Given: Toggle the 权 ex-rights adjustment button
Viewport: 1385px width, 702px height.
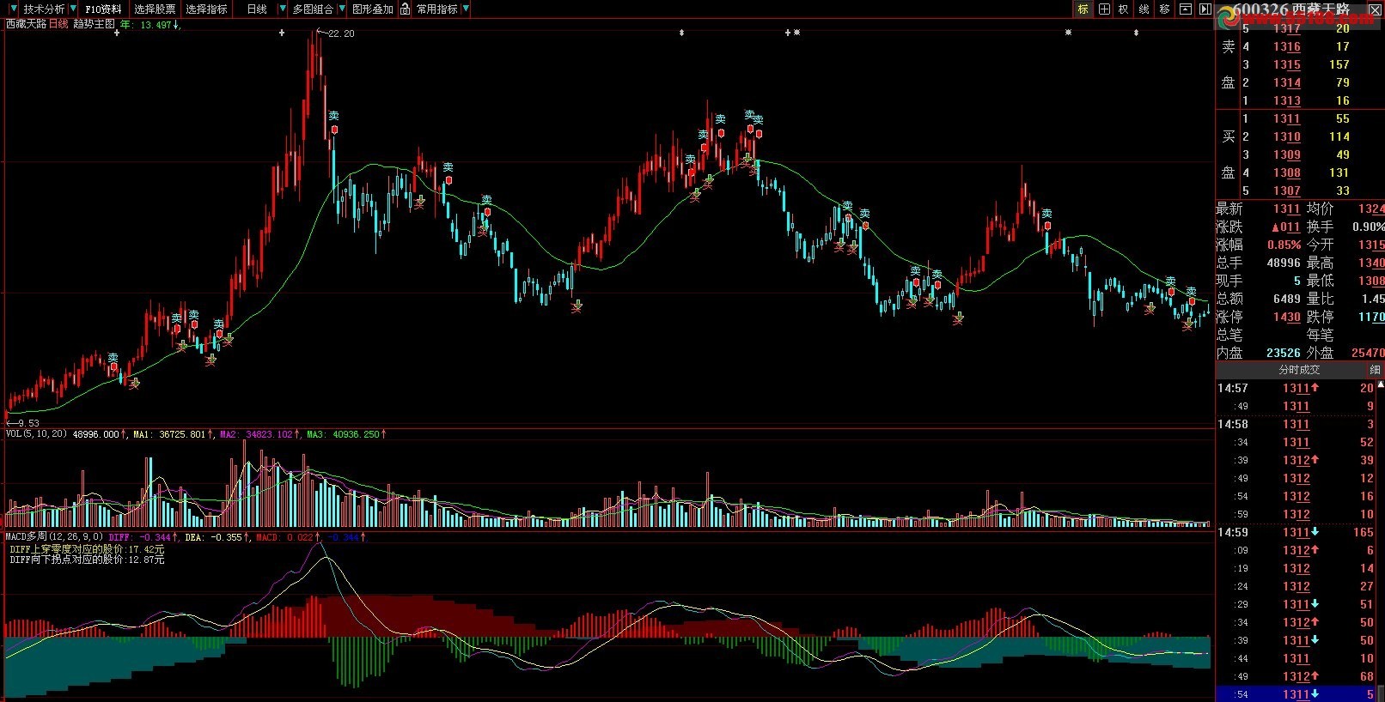Looking at the screenshot, I should pos(1123,9).
